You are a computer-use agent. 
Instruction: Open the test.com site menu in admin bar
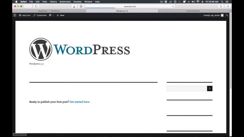click(x=25, y=15)
